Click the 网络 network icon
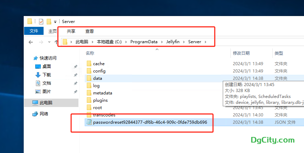Viewport: 304px width, 153px height. coord(35,114)
